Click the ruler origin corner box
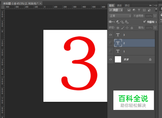This screenshot has width=162, height=118. 3,7
